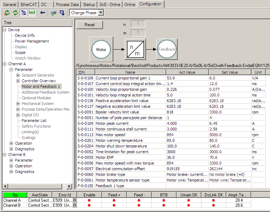Select Power Management in the tree
The image size is (270, 212).
(32, 41)
